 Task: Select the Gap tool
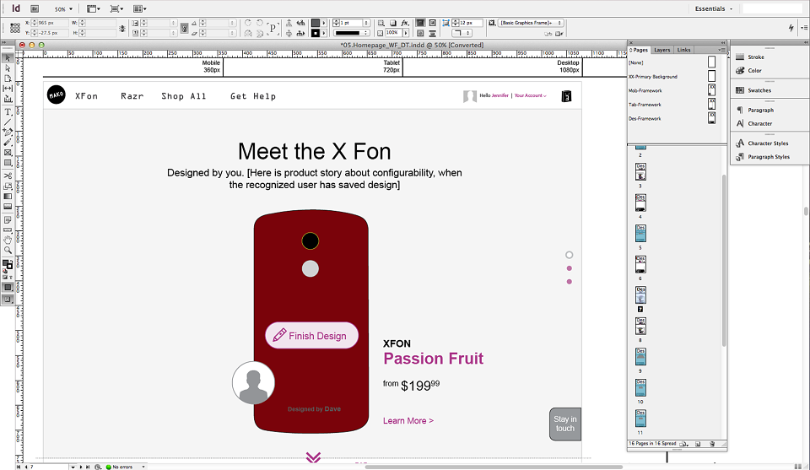[x=8, y=89]
